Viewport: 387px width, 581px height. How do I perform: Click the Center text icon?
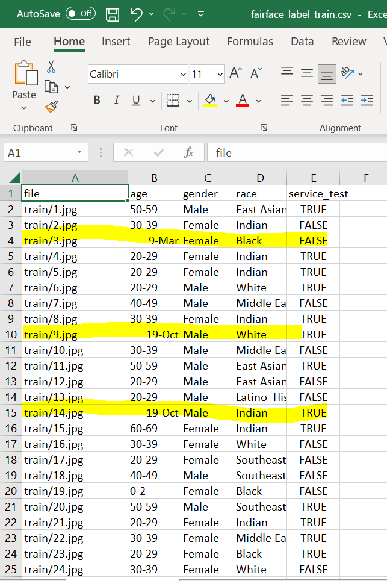click(x=306, y=100)
